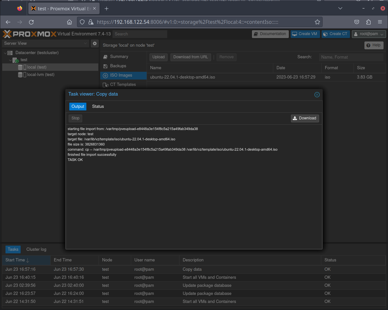Click the Upload button

pos(159,57)
